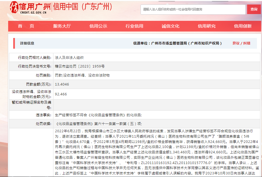
Task: Open the 信用创新 menu
Action: tap(243, 26)
